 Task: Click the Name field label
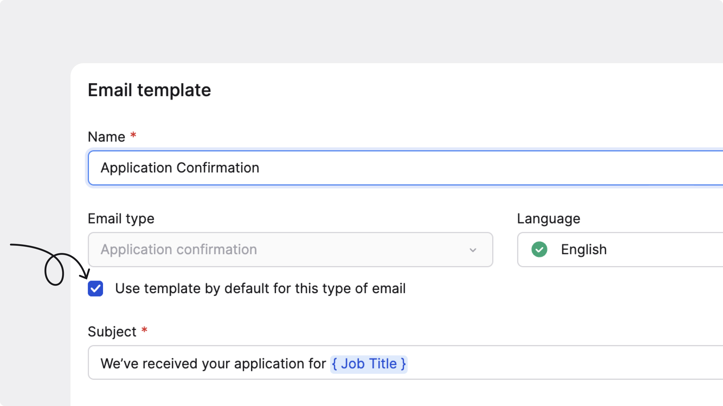tap(106, 137)
